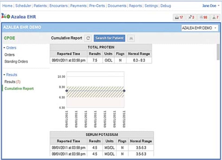Click the SERUM POTASSIUM table title
This screenshot has height=160, width=222.
(x=102, y=135)
